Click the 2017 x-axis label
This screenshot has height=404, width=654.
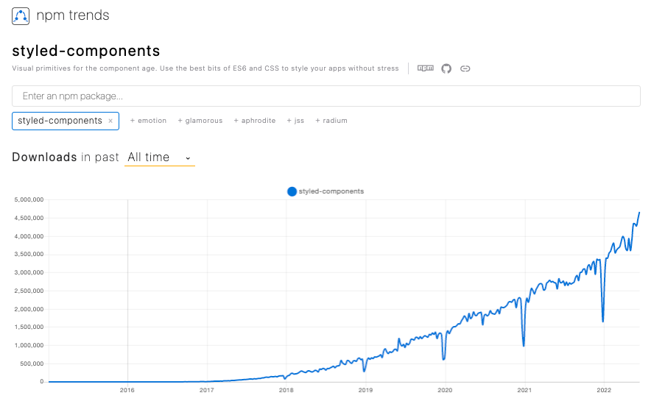coord(206,390)
